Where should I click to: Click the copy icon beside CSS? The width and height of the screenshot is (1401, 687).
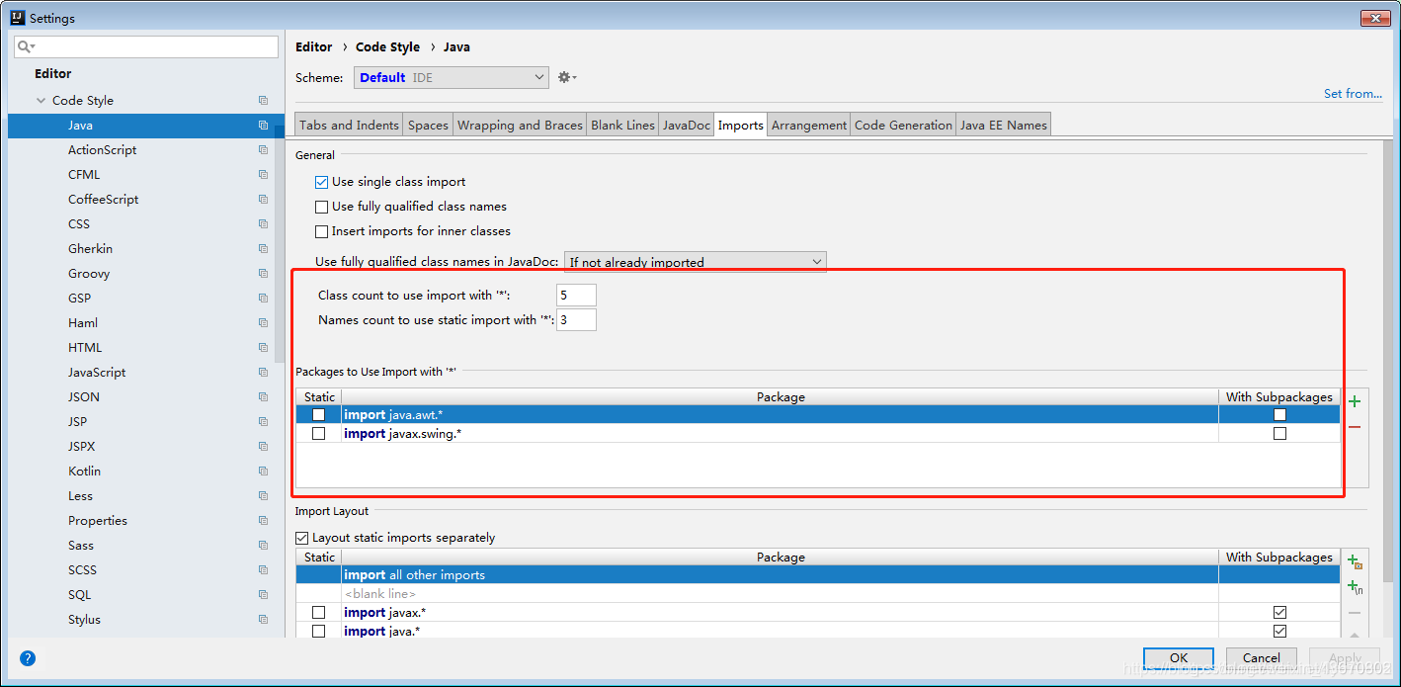(x=263, y=224)
